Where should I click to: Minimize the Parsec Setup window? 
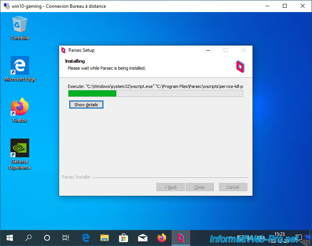208,50
